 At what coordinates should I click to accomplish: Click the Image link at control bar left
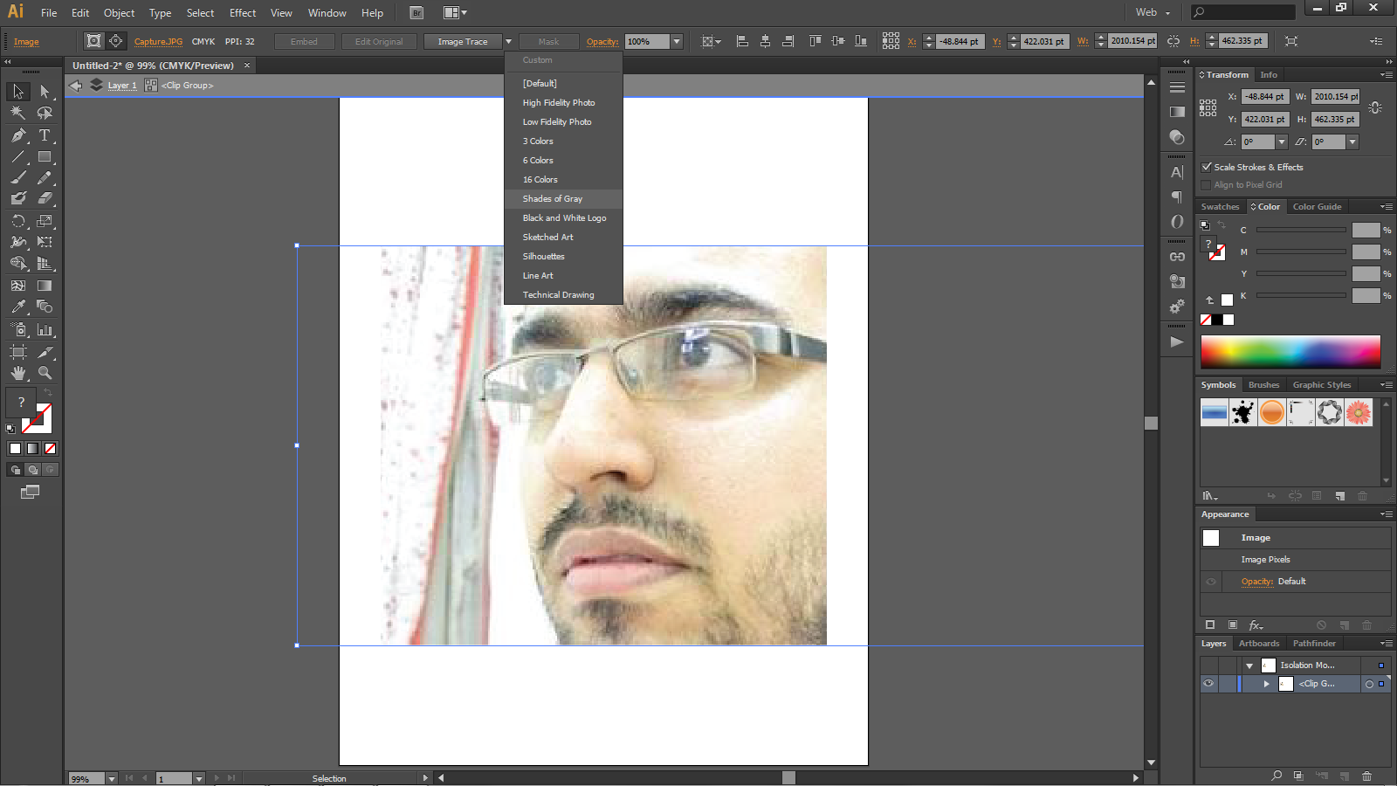pos(26,42)
